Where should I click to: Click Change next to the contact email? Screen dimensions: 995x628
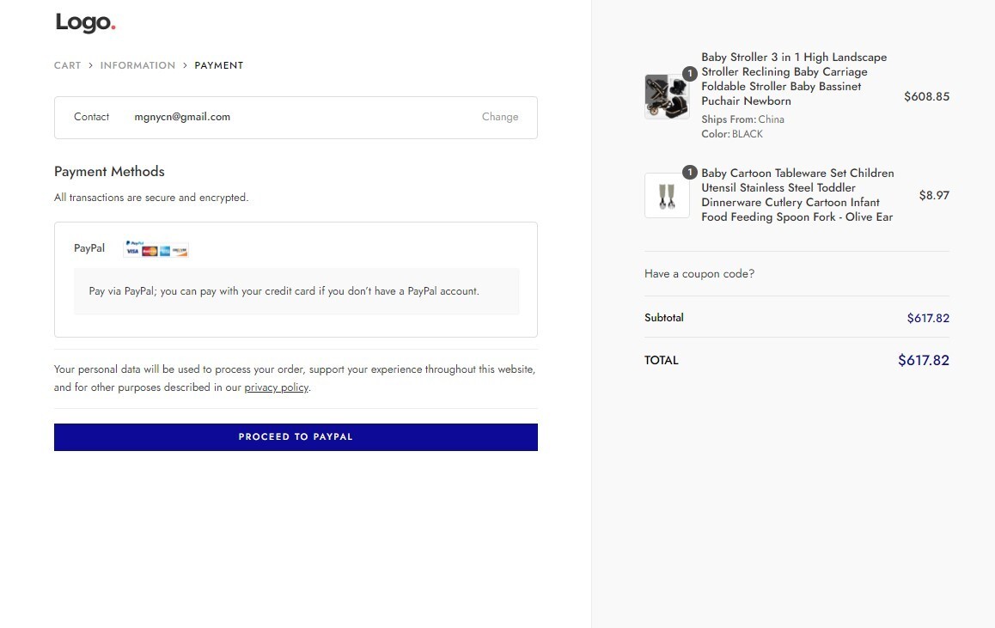tap(500, 117)
